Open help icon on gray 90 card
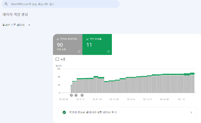Image resolution: width=201 pixels, height=123 pixels. [79, 51]
